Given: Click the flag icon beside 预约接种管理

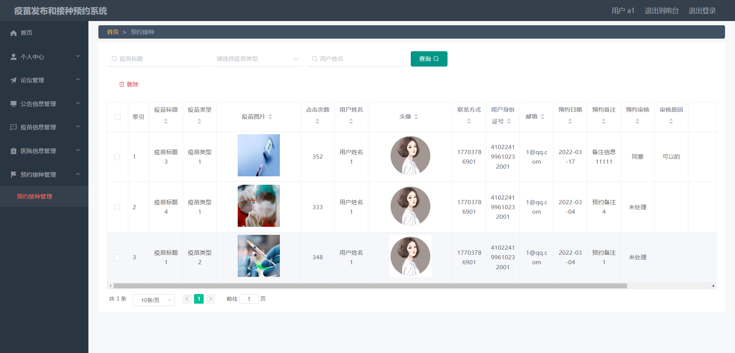Looking at the screenshot, I should pos(13,174).
